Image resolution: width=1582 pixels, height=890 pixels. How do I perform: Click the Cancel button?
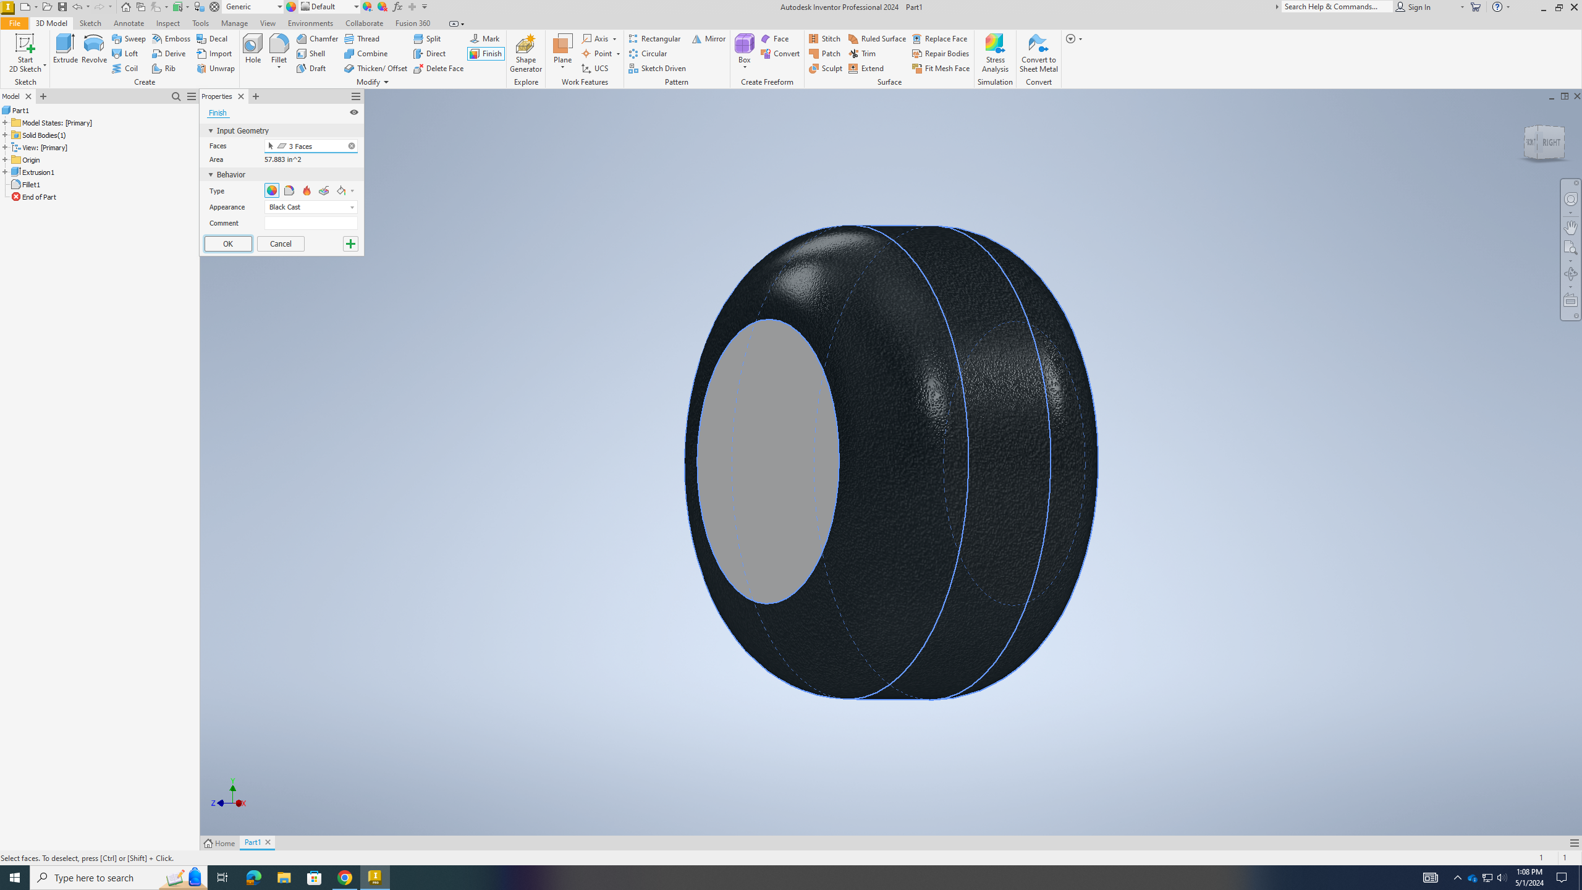tap(281, 244)
